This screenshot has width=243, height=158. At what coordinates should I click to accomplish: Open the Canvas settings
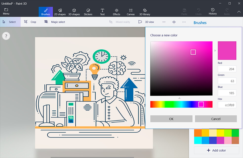coord(131,12)
